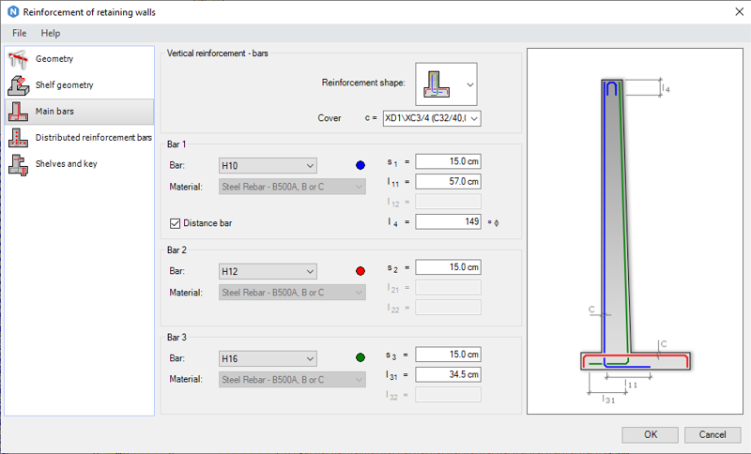The width and height of the screenshot is (751, 454).
Task: Expand the Reinforcement shape dropdown
Action: coord(469,84)
